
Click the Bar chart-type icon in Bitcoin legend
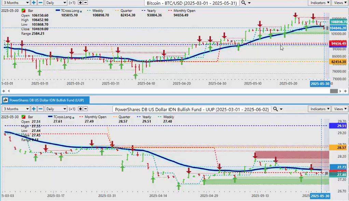(x=23, y=11)
